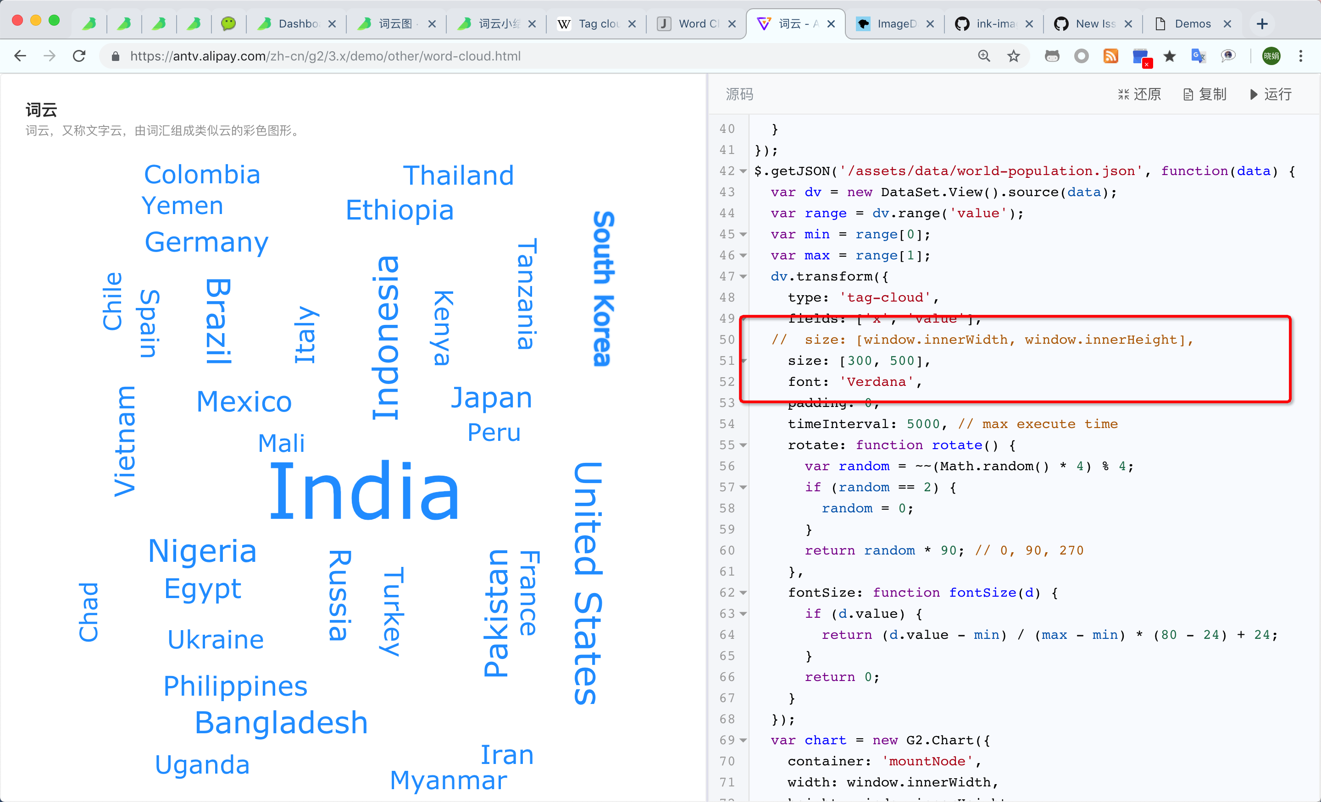
Task: Click the 晓娟 profile avatar
Action: pos(1271,56)
